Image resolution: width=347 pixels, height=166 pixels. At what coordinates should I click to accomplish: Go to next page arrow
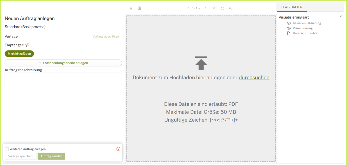[x=206, y=8]
